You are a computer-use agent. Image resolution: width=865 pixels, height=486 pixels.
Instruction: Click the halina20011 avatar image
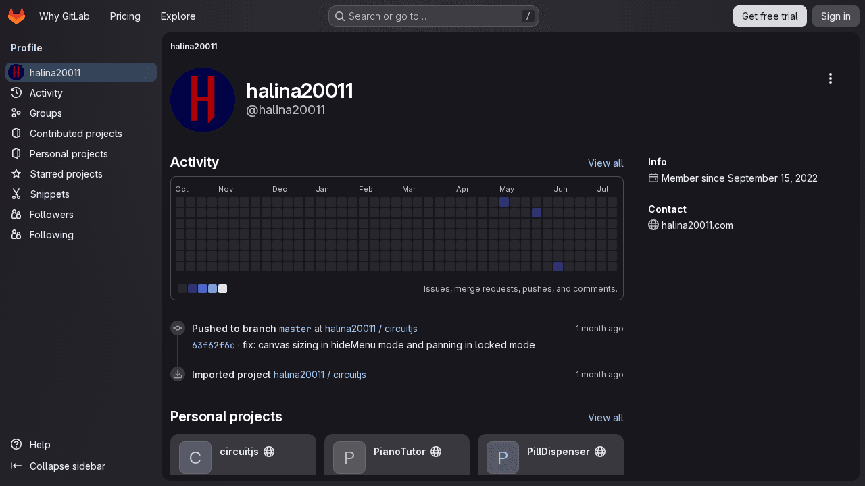pos(203,100)
